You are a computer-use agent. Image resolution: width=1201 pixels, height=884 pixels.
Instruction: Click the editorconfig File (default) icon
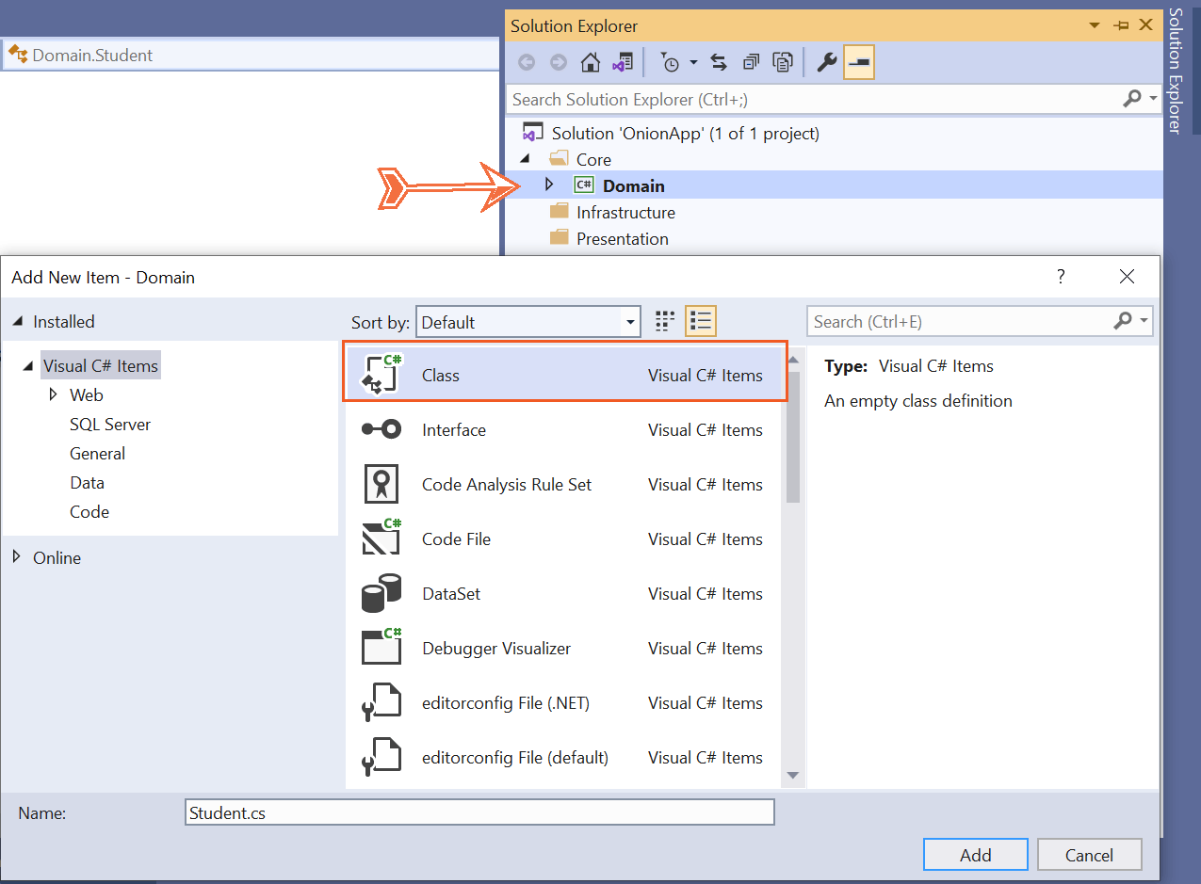click(381, 757)
